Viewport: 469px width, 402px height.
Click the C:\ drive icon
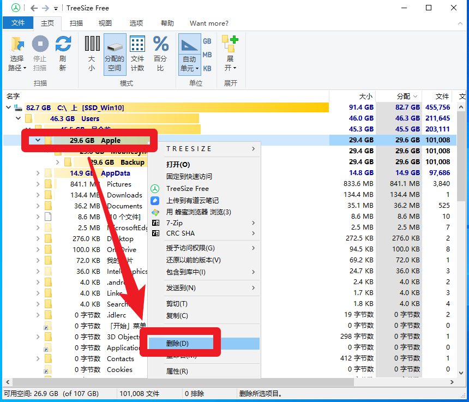[x=19, y=107]
